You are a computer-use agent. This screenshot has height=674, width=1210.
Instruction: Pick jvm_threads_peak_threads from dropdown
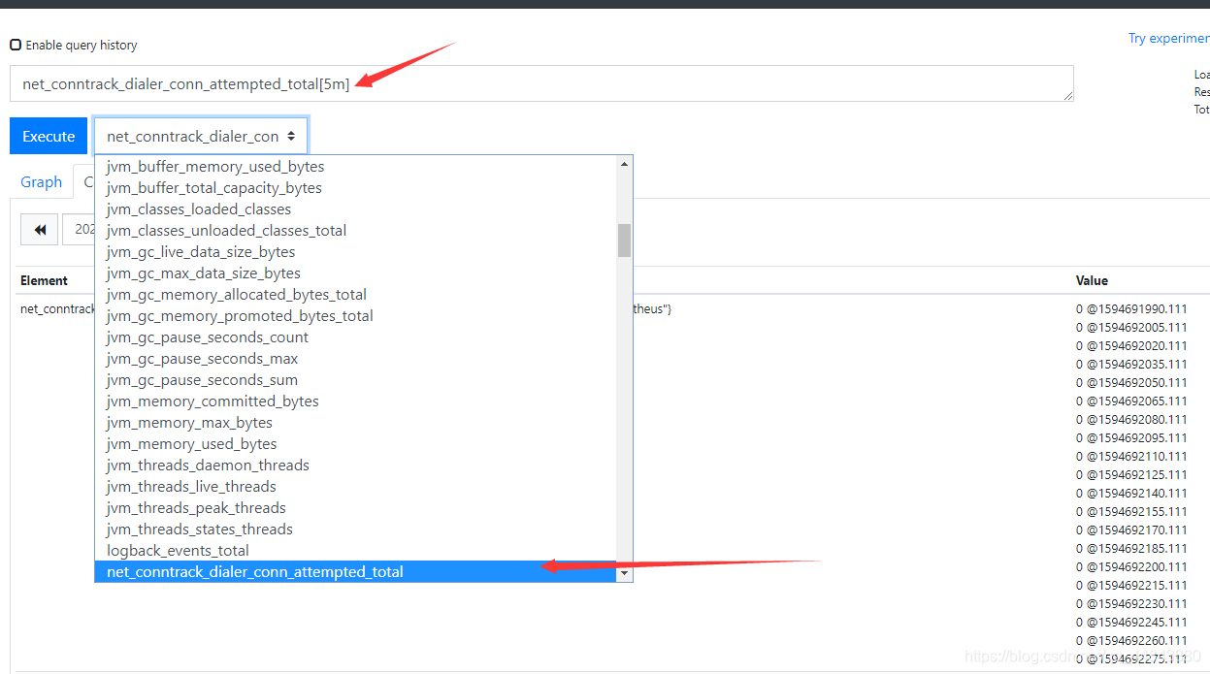point(356,507)
